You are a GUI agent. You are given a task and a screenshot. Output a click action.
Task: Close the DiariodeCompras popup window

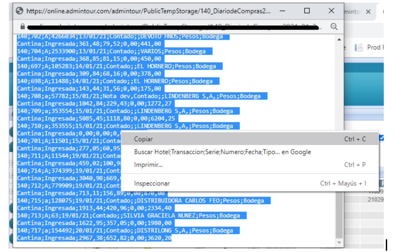(x=331, y=11)
